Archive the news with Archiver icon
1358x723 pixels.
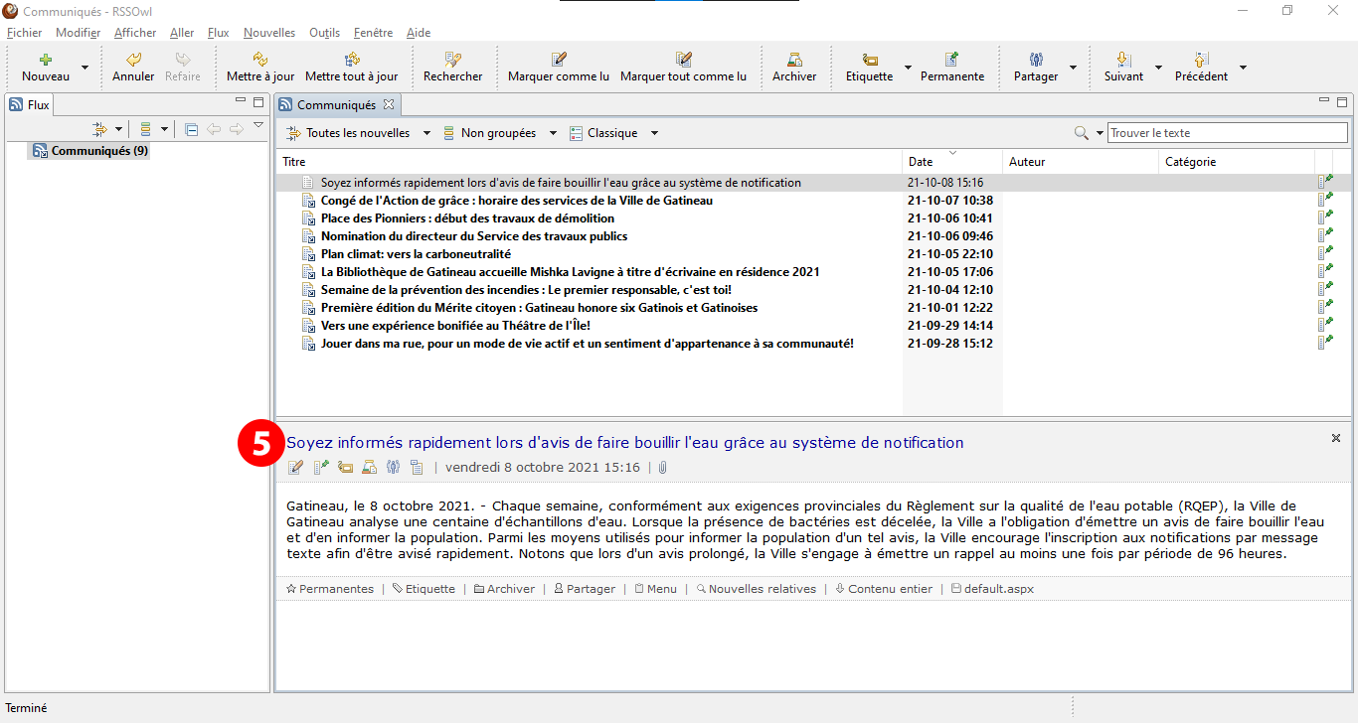pyautogui.click(x=794, y=60)
